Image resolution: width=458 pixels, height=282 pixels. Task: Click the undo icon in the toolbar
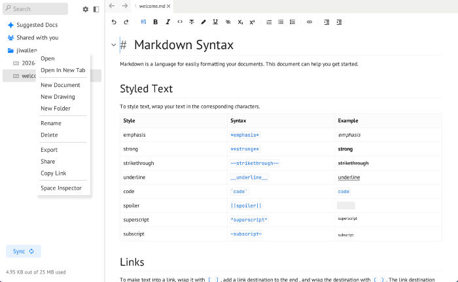[114, 22]
